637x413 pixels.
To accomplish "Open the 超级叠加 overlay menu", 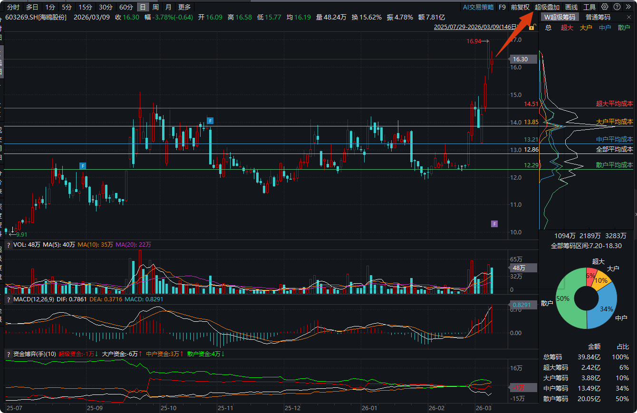I will [x=547, y=7].
